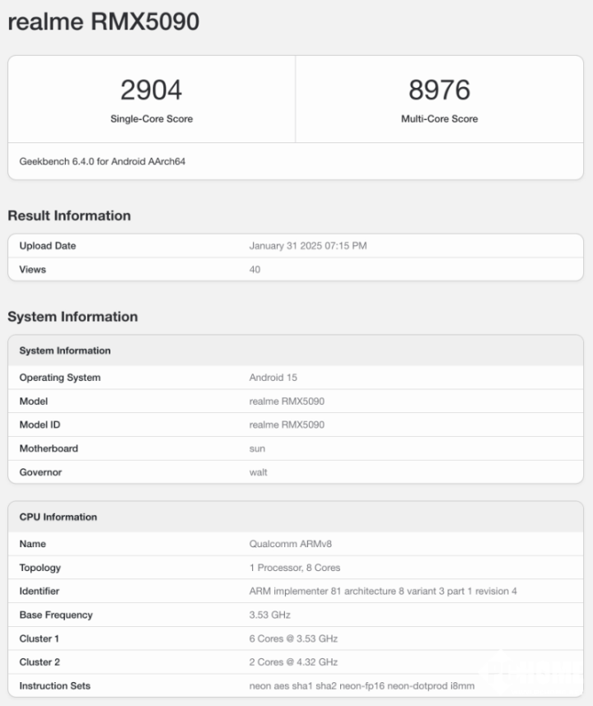This screenshot has width=593, height=706.
Task: Select the ARM implementer 81 identifier value
Action: (x=383, y=591)
